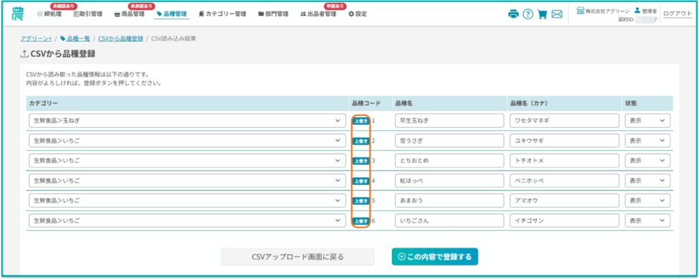699x279 pixels.
Task: Click CSVアップロード画面に戻る button
Action: coord(298,257)
